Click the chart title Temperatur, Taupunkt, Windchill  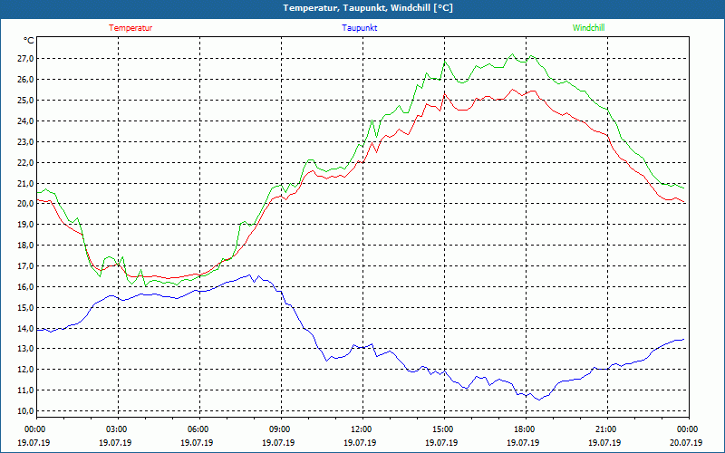point(368,8)
